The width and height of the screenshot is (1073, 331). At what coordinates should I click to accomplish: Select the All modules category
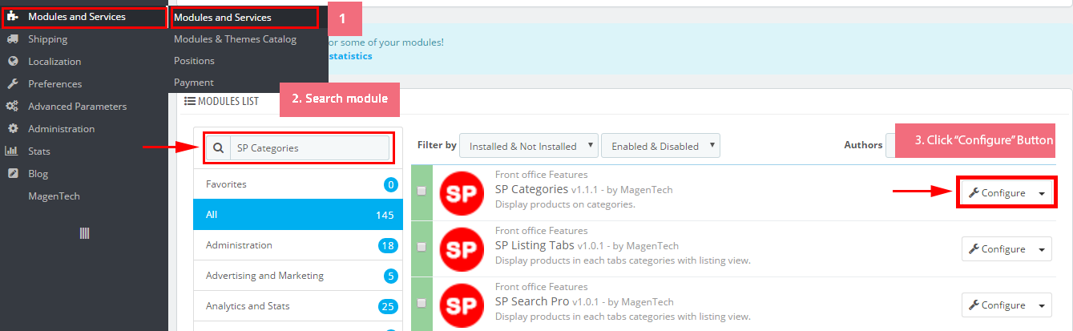pos(298,215)
